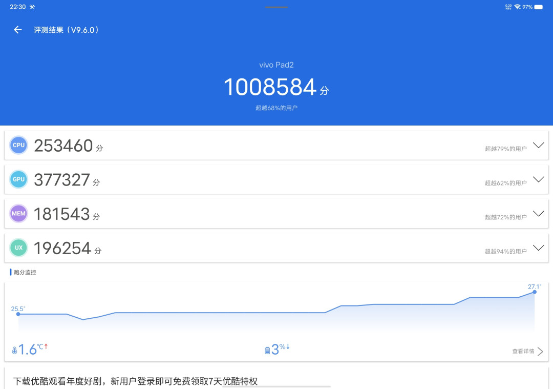
Task: Tap the purple MEM badge icon
Action: click(19, 214)
